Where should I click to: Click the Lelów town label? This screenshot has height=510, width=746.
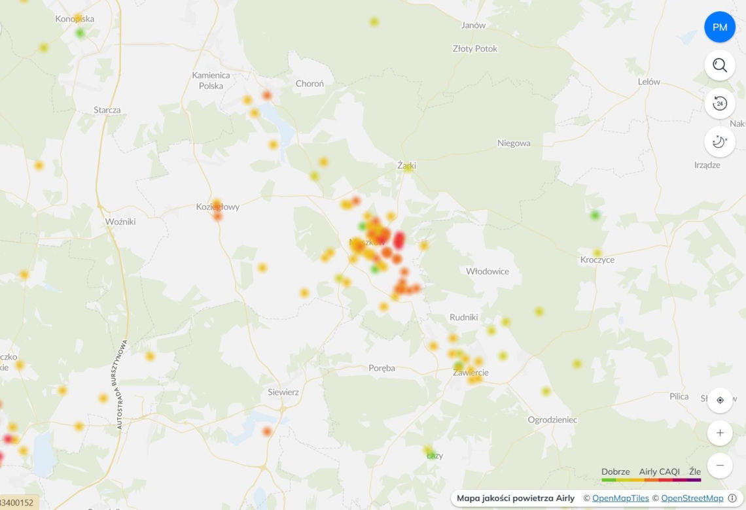coord(649,82)
